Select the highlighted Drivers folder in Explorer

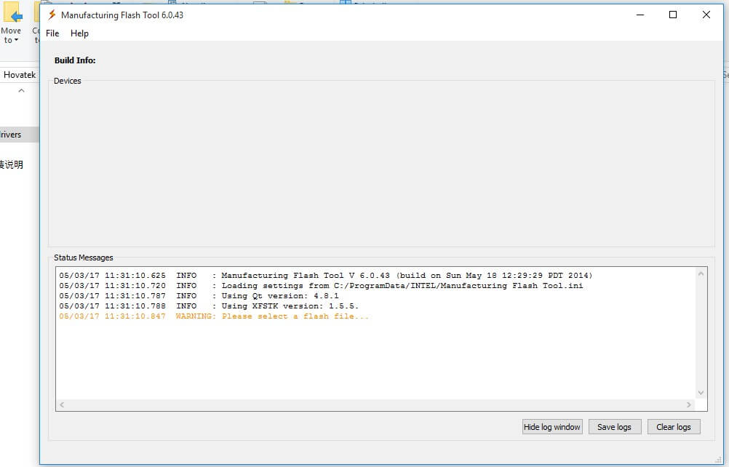tap(11, 135)
